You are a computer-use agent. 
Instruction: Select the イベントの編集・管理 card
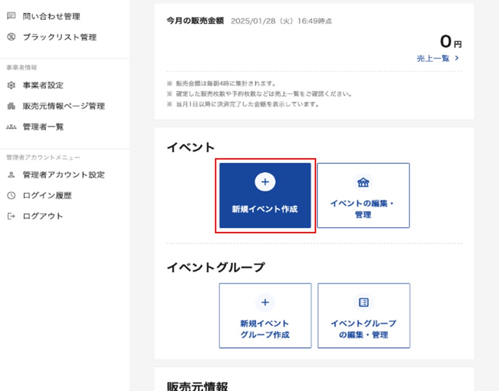click(x=363, y=195)
